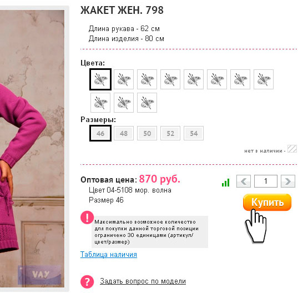Open the Задать вопрос по модели link

click(x=143, y=281)
